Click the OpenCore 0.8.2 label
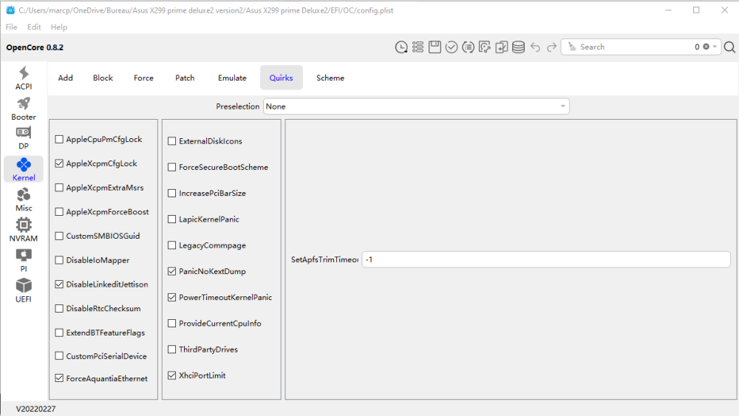Viewport: 739px width, 416px height. click(x=35, y=47)
